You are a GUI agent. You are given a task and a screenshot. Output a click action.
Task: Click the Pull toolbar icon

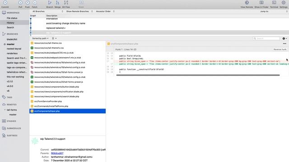[20, 3]
